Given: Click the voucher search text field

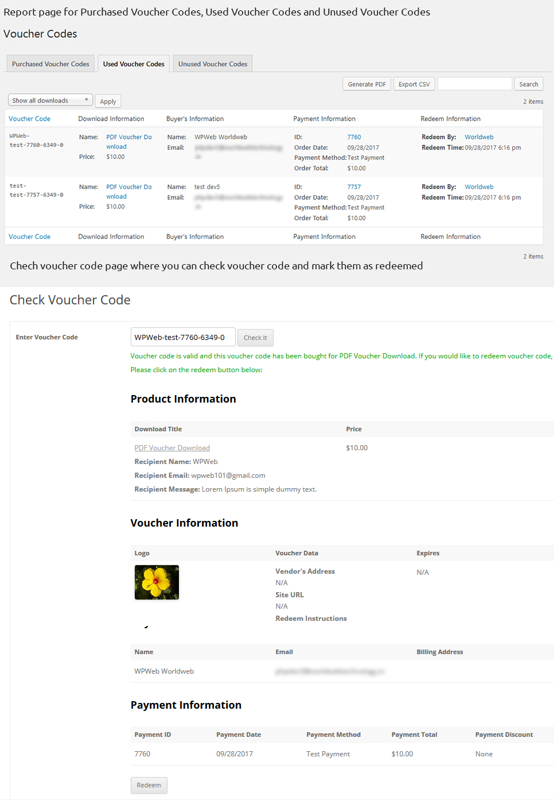Looking at the screenshot, I should coord(474,84).
